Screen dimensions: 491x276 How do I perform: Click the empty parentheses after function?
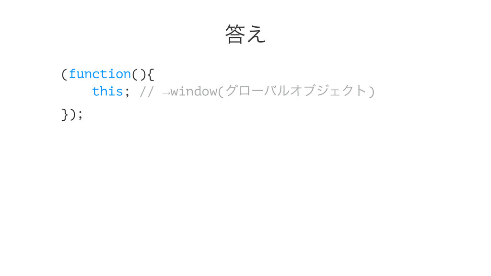(x=139, y=74)
